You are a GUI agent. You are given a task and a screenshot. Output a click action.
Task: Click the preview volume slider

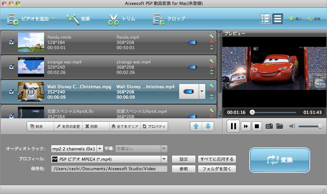309,126
